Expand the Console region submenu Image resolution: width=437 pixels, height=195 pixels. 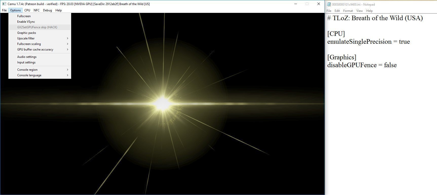click(40, 70)
